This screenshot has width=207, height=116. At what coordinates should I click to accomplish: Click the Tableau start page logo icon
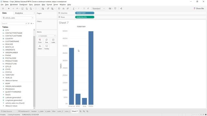click(3, 9)
